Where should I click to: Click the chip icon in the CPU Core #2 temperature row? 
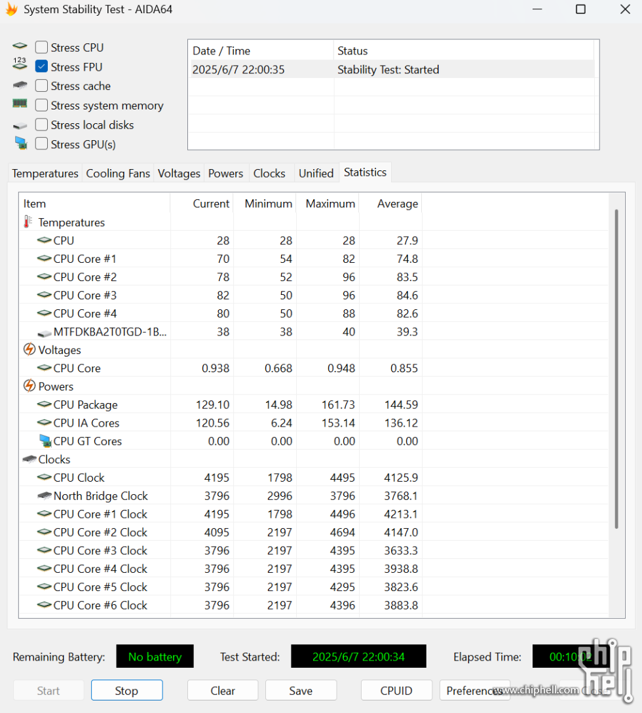click(x=44, y=277)
